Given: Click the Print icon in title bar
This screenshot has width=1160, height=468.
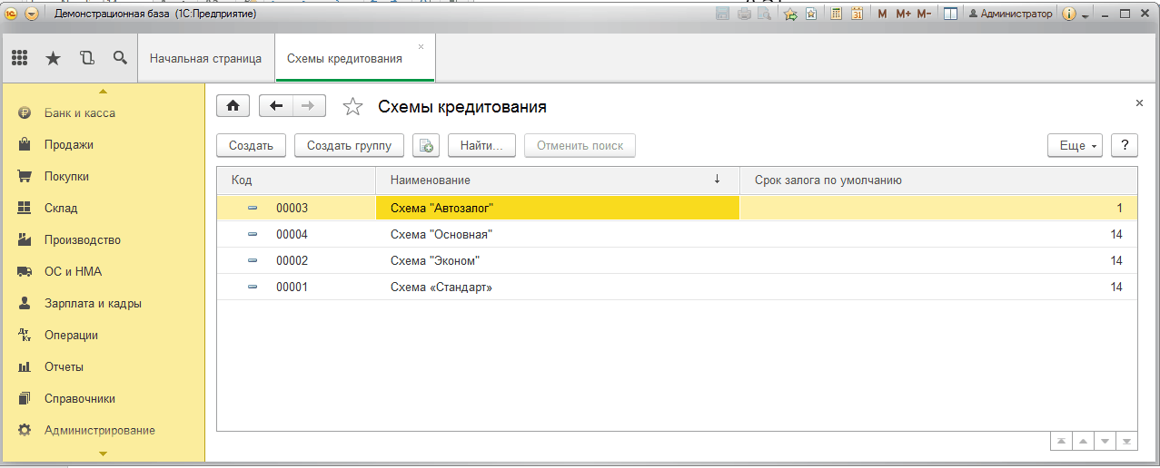Looking at the screenshot, I should (745, 15).
